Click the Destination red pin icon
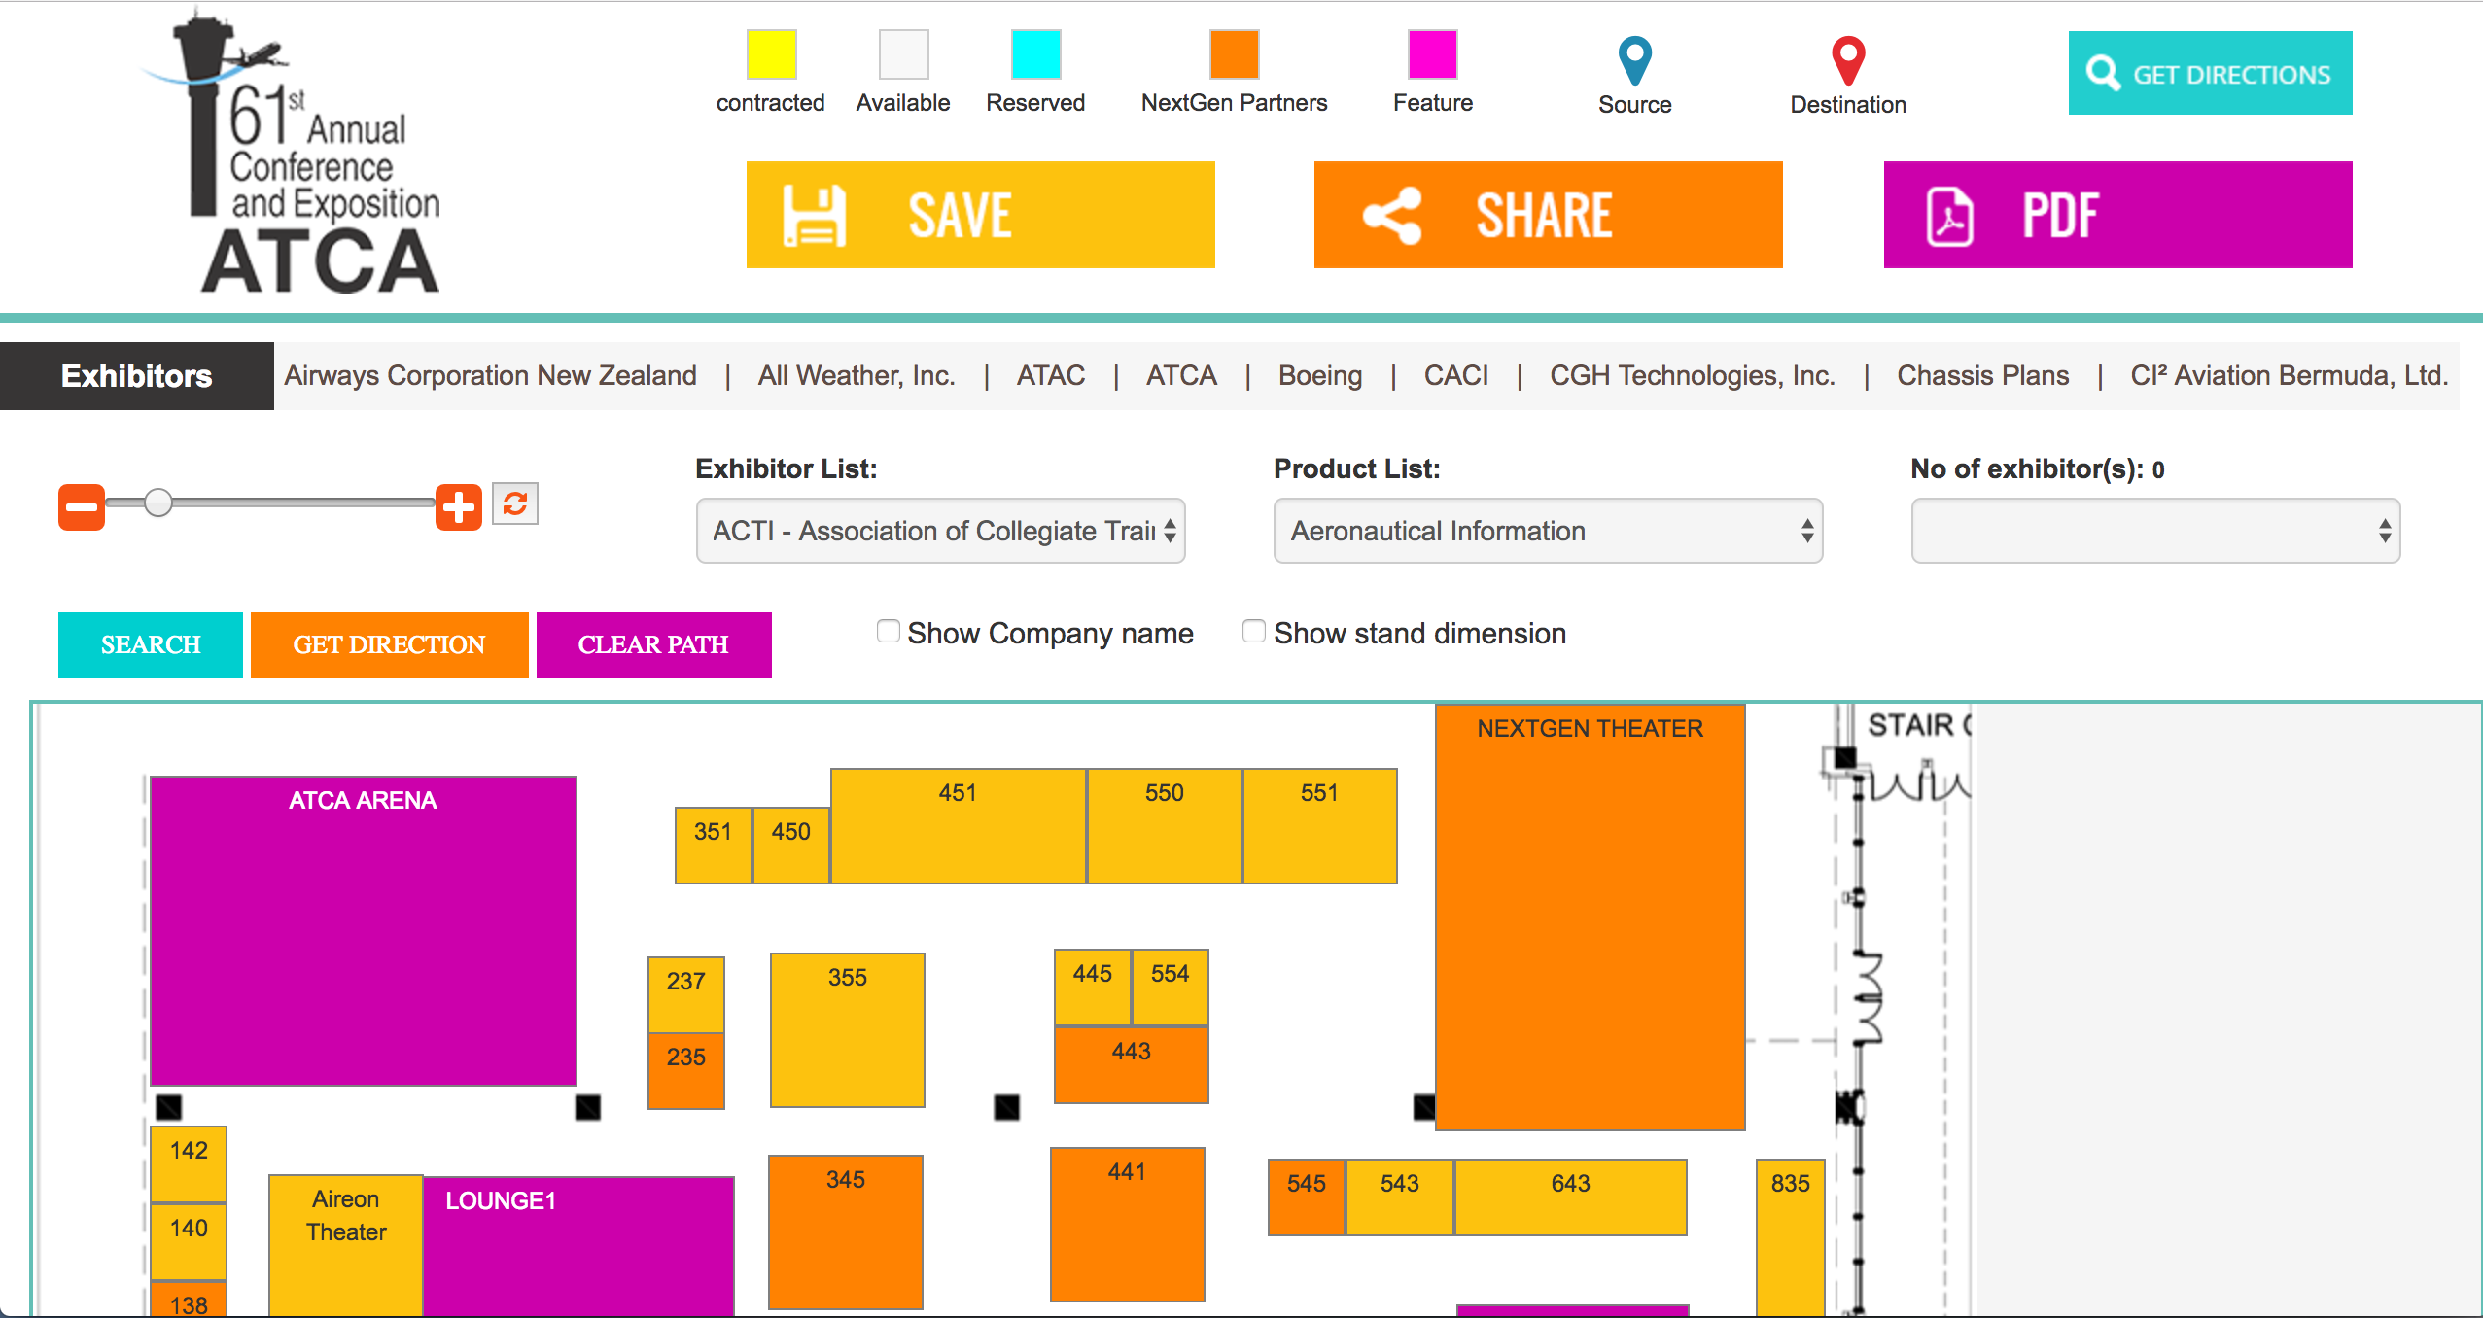The width and height of the screenshot is (2483, 1318). click(x=1847, y=60)
